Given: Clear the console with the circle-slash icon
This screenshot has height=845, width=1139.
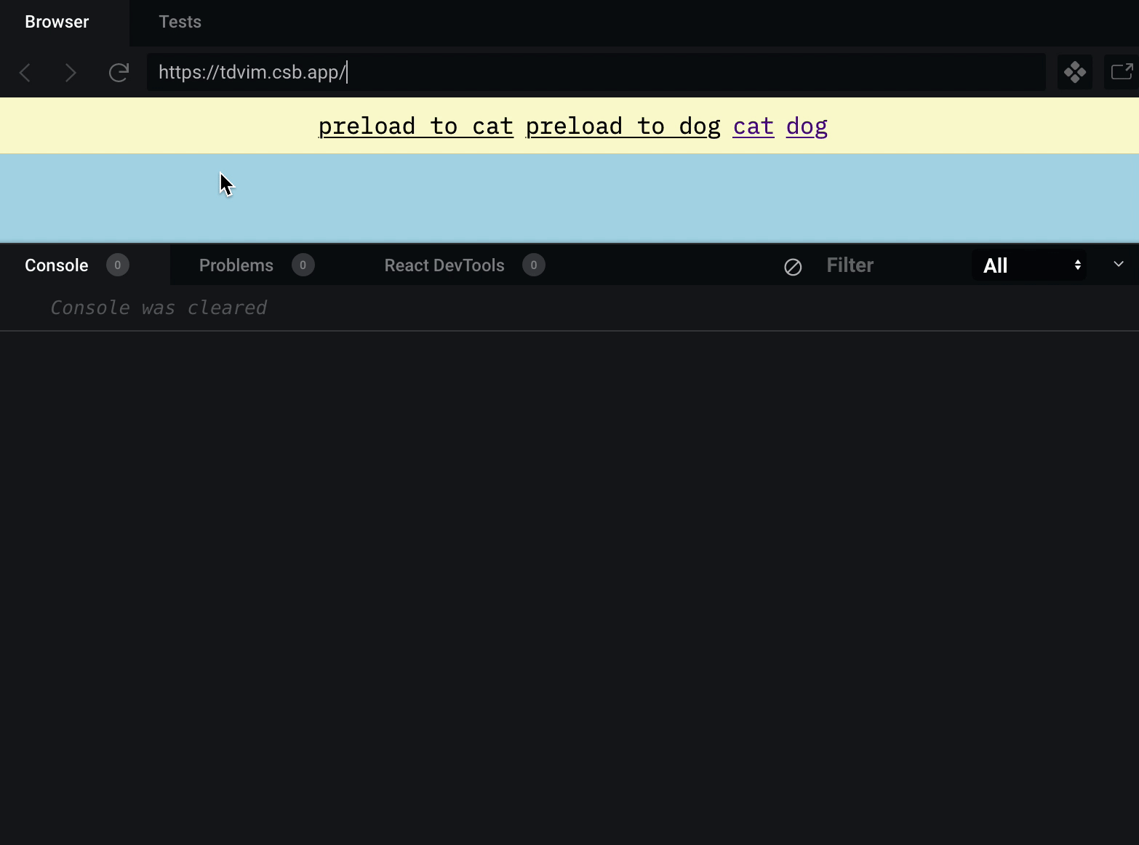Looking at the screenshot, I should click(x=793, y=266).
